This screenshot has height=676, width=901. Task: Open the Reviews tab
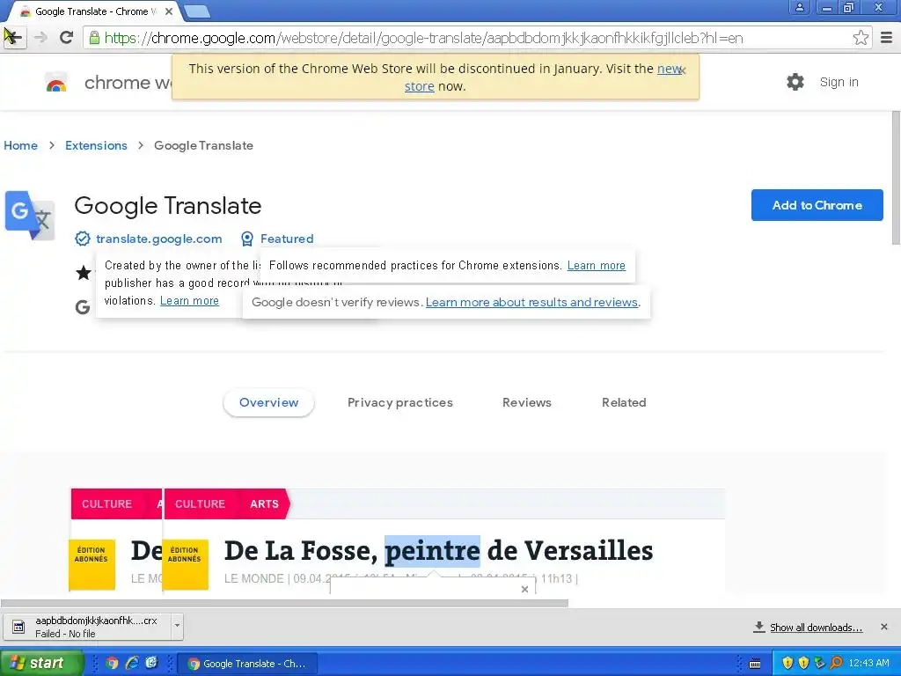pos(526,402)
